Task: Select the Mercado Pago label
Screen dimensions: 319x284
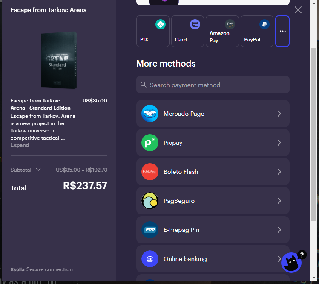Action: pos(184,114)
